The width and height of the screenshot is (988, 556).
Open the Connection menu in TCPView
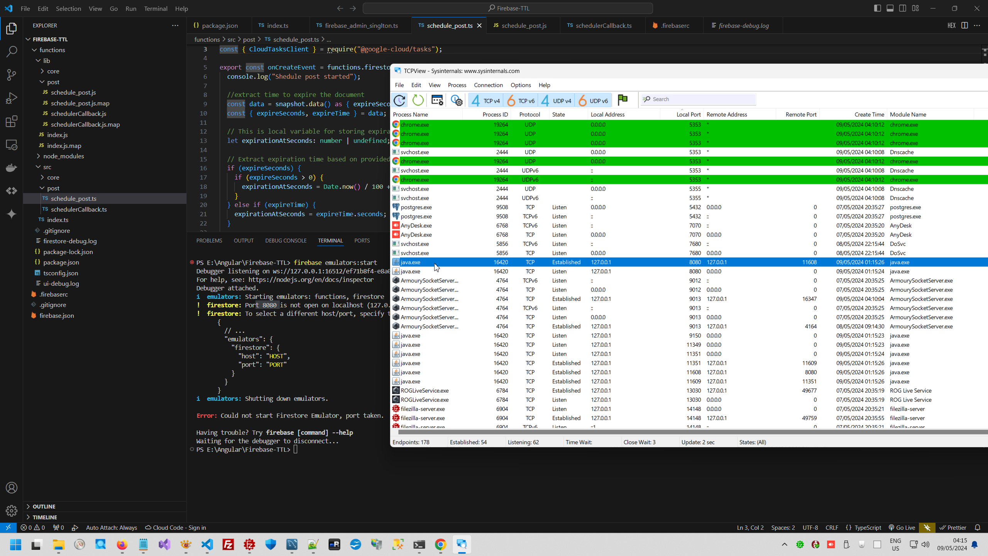click(488, 85)
